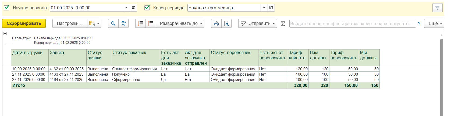Click customer status 'Получено' cell
The width and height of the screenshot is (451, 116).
point(136,74)
